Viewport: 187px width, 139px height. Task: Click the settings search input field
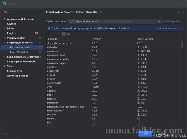coord(22,12)
